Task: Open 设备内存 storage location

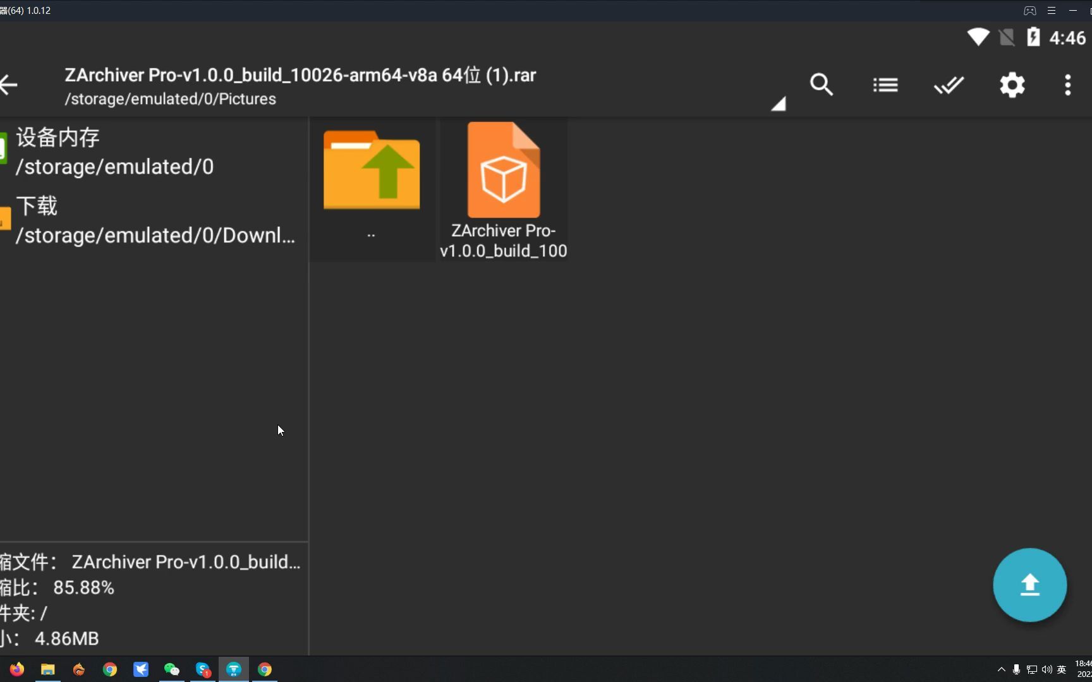Action: click(x=154, y=152)
